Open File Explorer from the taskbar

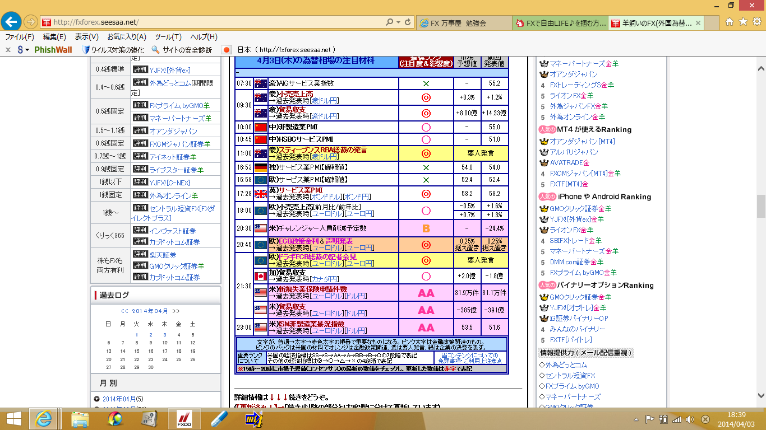(80, 419)
